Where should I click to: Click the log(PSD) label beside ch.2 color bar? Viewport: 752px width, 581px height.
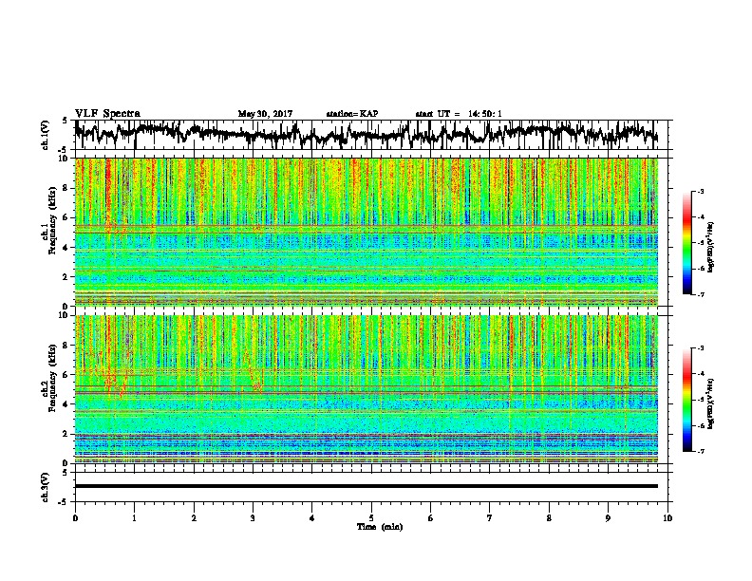coord(711,404)
